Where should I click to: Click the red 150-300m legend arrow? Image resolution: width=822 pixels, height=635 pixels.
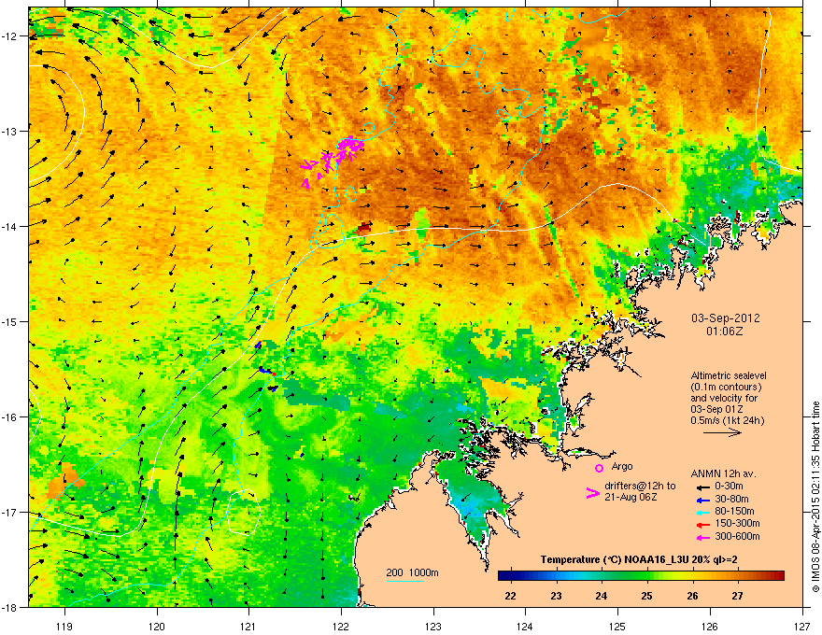point(703,525)
